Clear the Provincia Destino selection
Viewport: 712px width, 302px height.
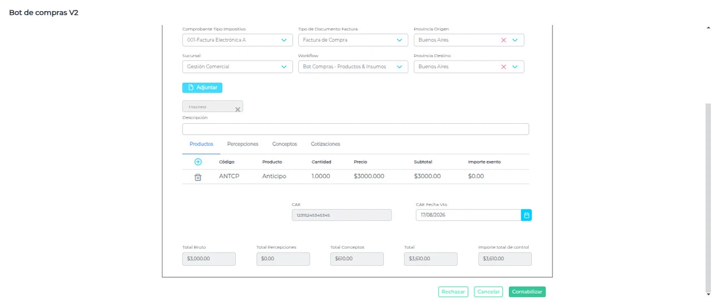pyautogui.click(x=503, y=67)
